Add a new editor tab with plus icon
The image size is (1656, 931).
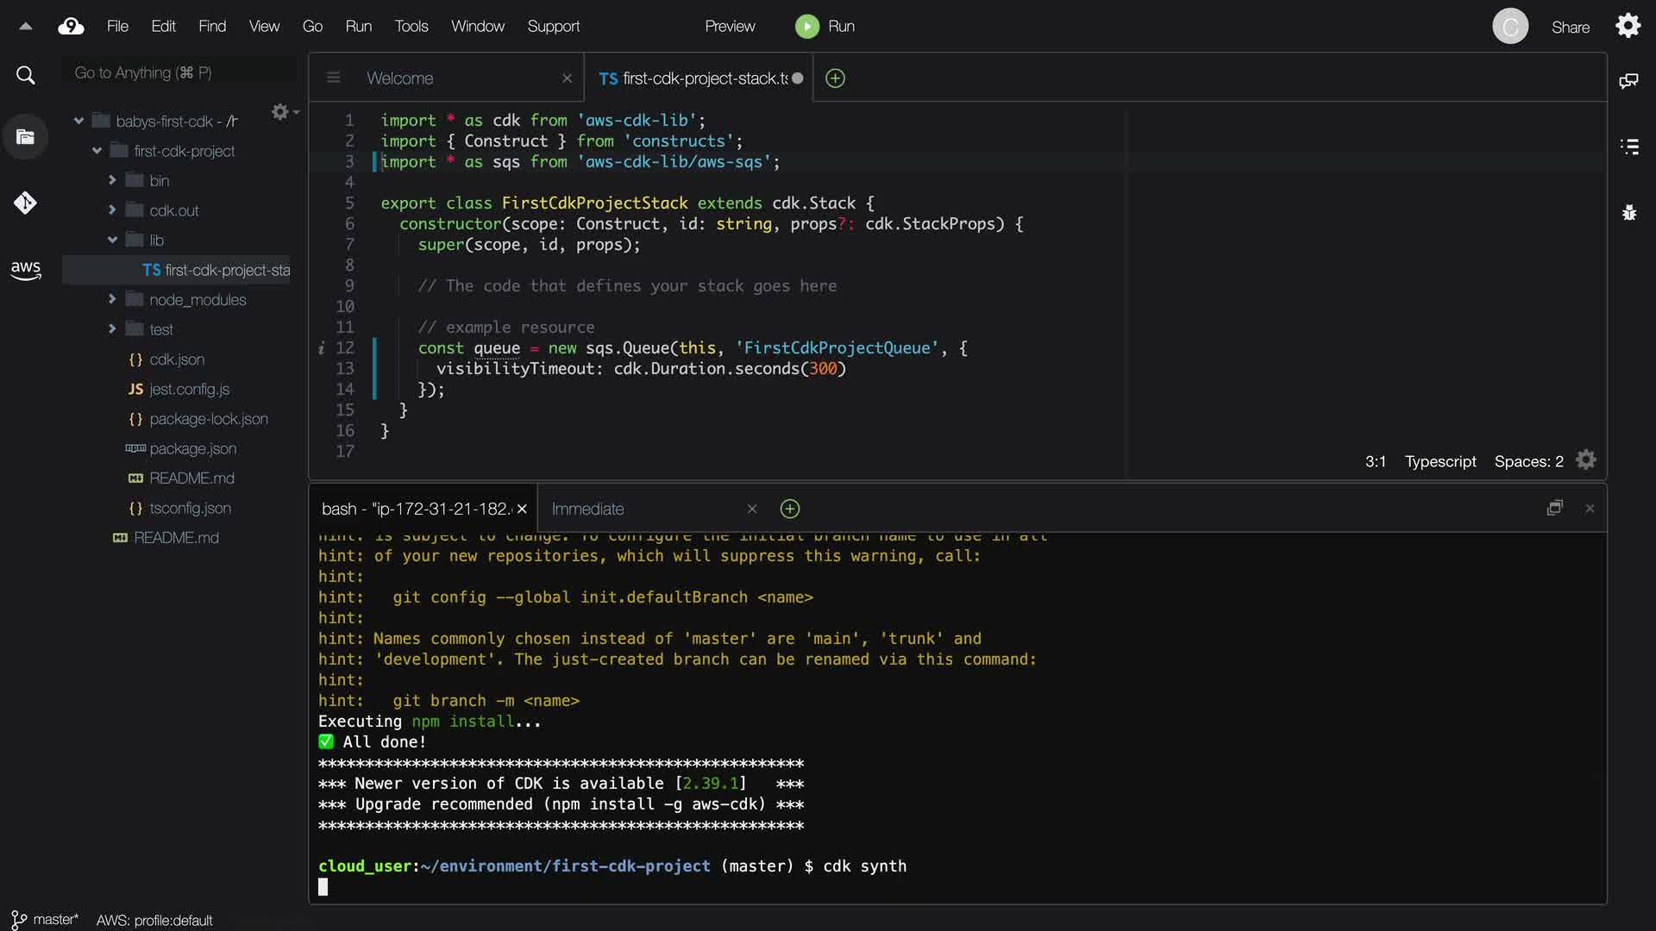click(835, 78)
